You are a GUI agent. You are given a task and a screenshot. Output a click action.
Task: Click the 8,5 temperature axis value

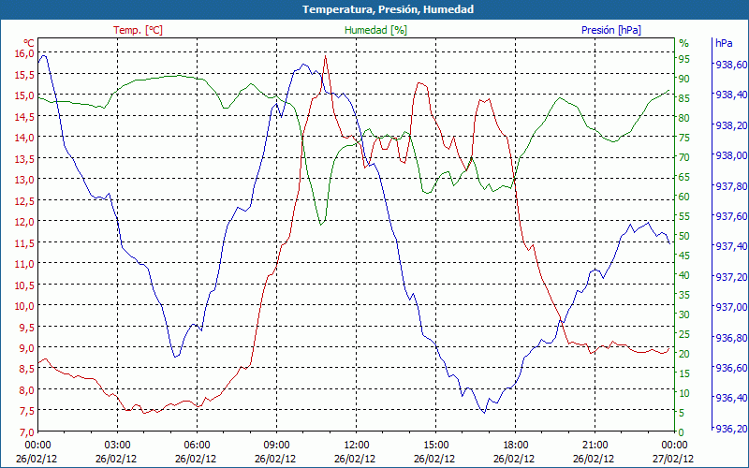tap(27, 368)
